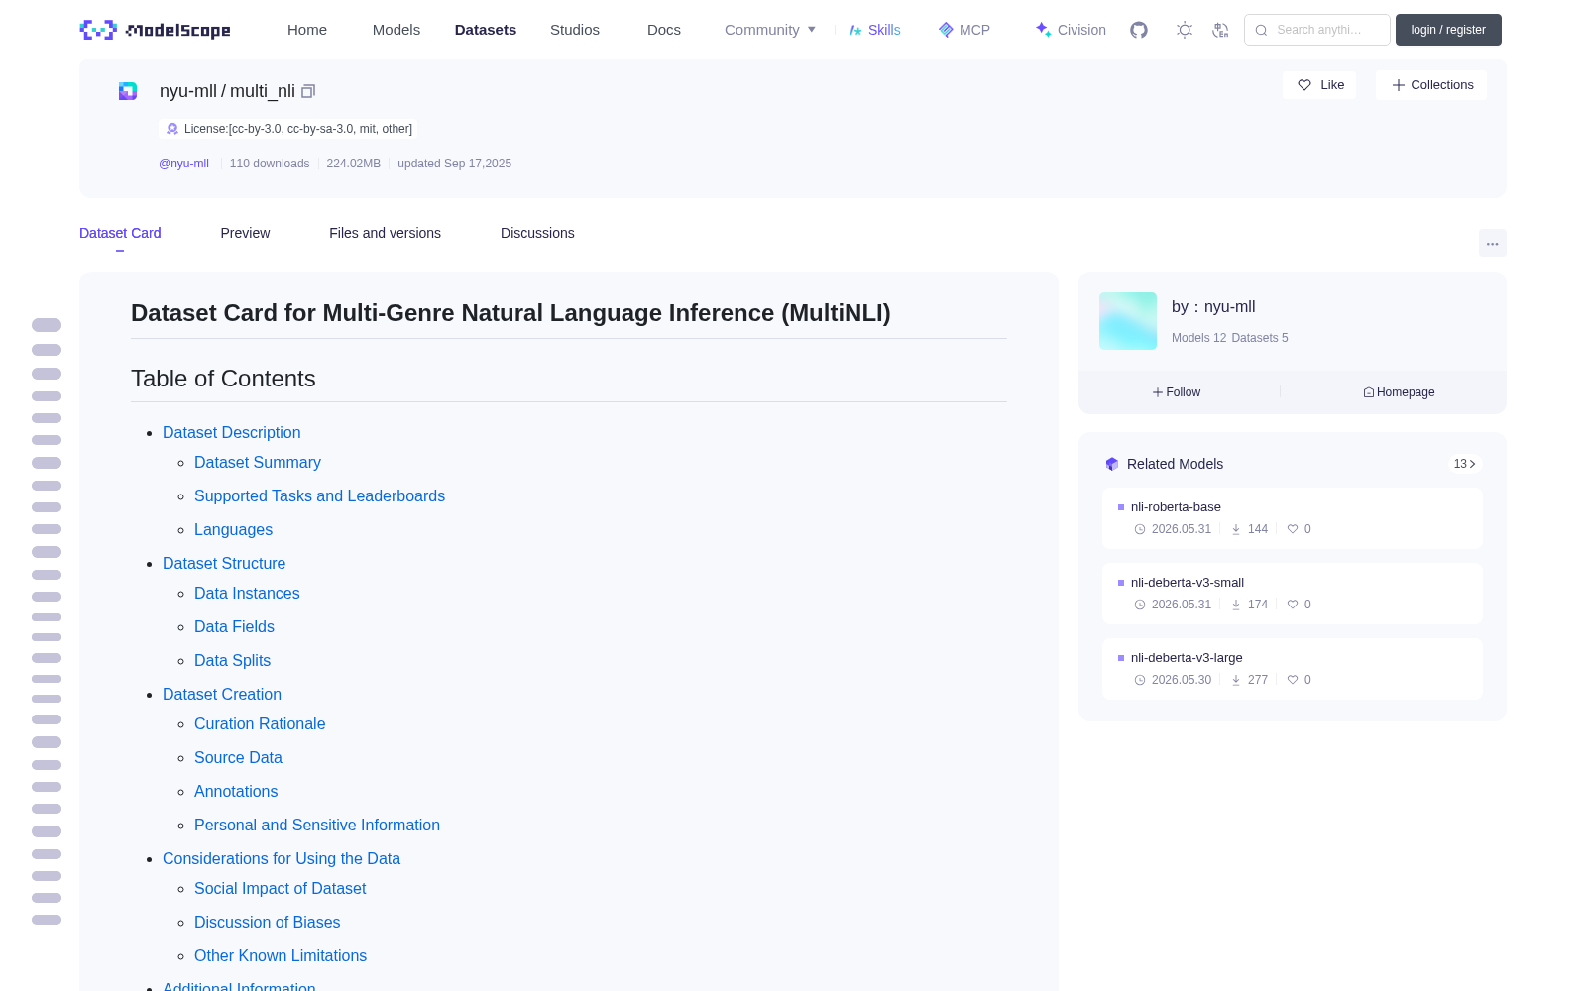This screenshot has height=991, width=1586.
Task: Jump to Data Fields section
Action: [x=234, y=626]
